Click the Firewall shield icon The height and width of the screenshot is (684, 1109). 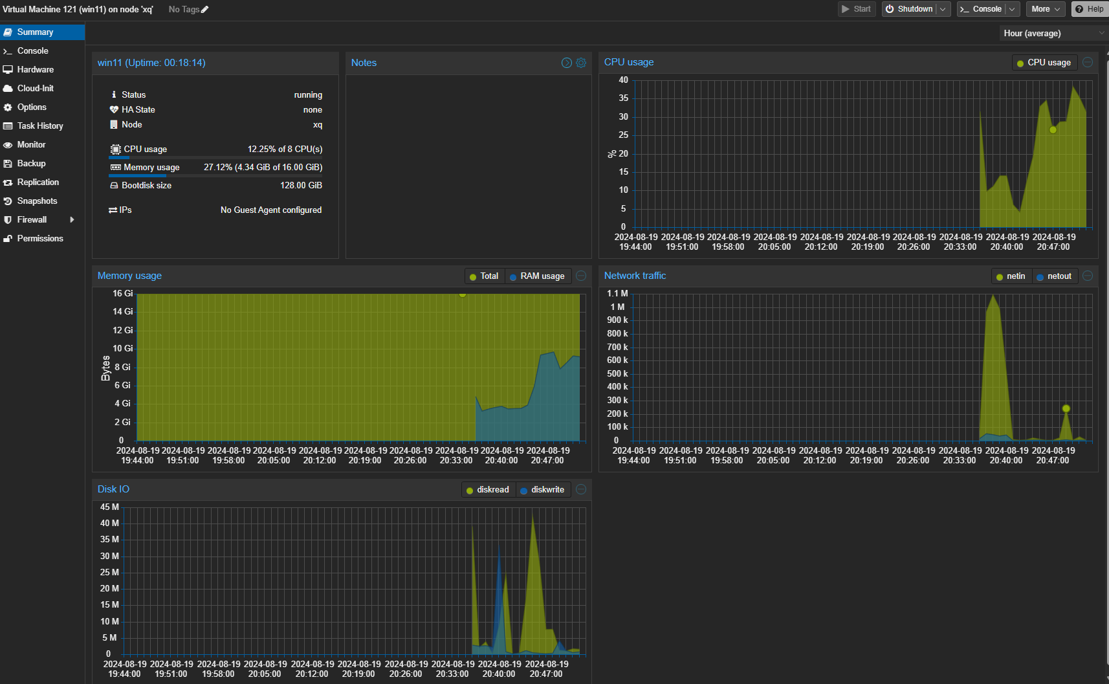[x=8, y=219]
